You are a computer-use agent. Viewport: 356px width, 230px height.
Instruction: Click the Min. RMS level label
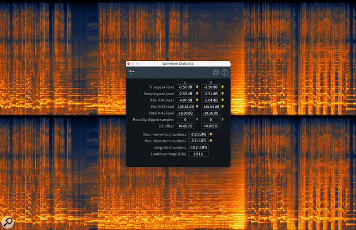pyautogui.click(x=162, y=107)
